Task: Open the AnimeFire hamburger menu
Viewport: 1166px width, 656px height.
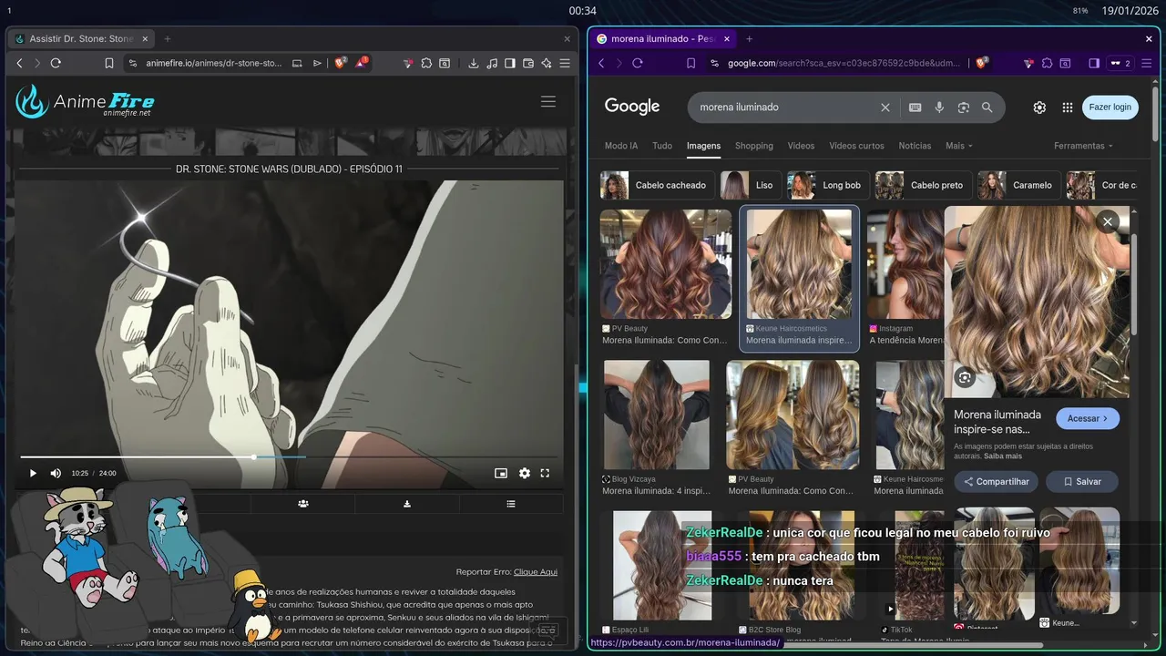Action: click(x=548, y=102)
